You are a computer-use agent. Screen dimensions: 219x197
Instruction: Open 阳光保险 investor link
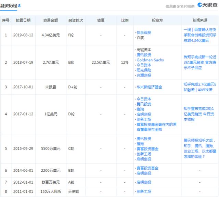[x=144, y=70]
